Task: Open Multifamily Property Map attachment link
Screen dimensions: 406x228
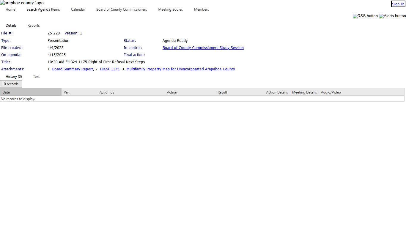Action: coord(180,69)
